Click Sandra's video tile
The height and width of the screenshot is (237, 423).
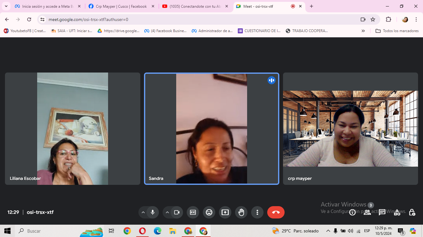point(211,129)
